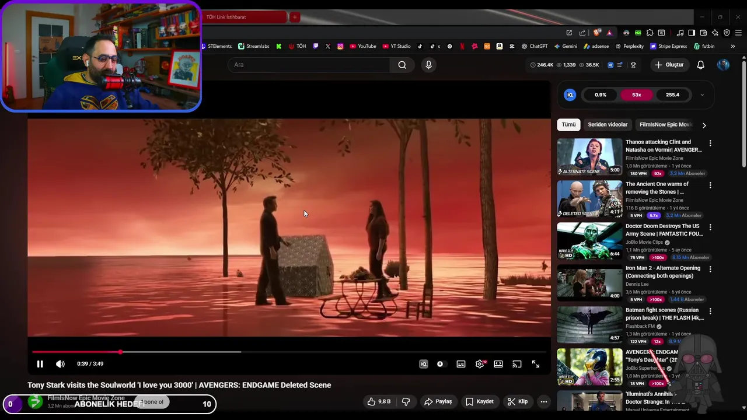The image size is (747, 420).
Task: Open Doctor Doom Destroys video thumbnail
Action: coord(589,240)
